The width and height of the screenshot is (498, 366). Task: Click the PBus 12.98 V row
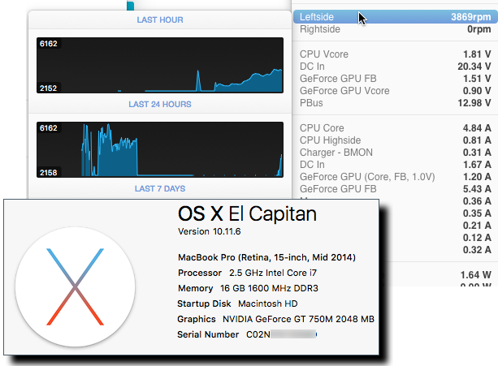(395, 103)
